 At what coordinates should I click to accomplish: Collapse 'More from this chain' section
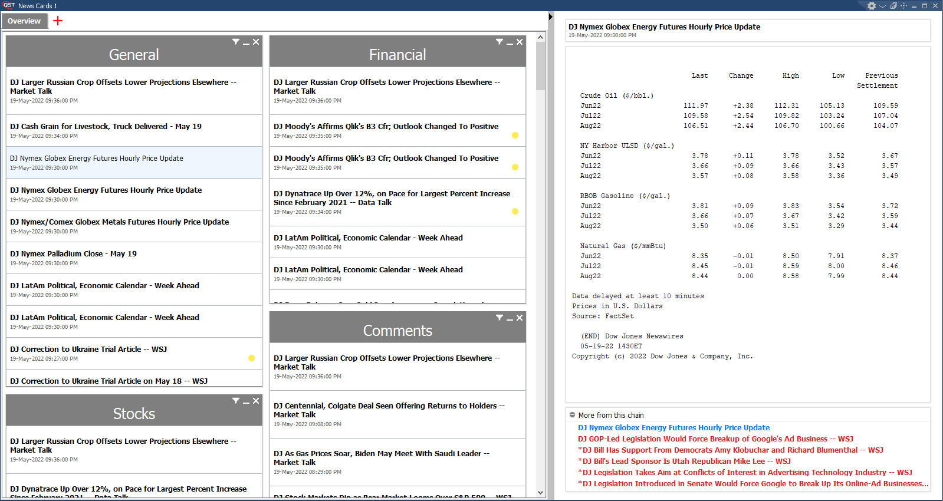point(572,415)
